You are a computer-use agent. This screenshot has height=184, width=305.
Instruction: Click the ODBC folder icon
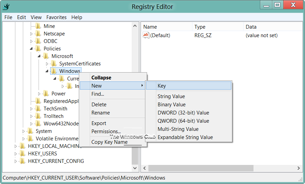pos(38,41)
